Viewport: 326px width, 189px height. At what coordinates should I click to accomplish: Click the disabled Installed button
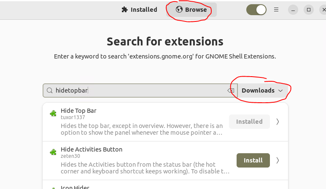(249, 122)
